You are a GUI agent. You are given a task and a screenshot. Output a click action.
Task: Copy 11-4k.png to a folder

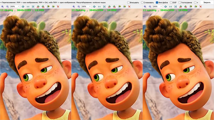[x=53, y=7]
